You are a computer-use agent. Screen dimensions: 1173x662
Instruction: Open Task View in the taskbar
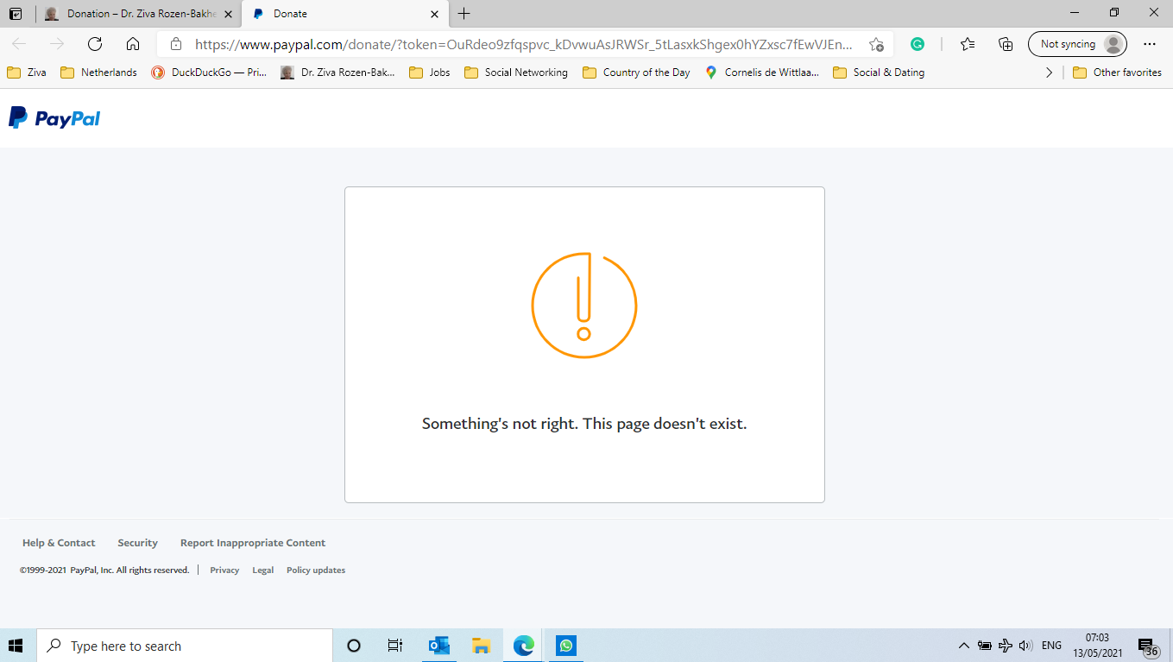tap(395, 646)
